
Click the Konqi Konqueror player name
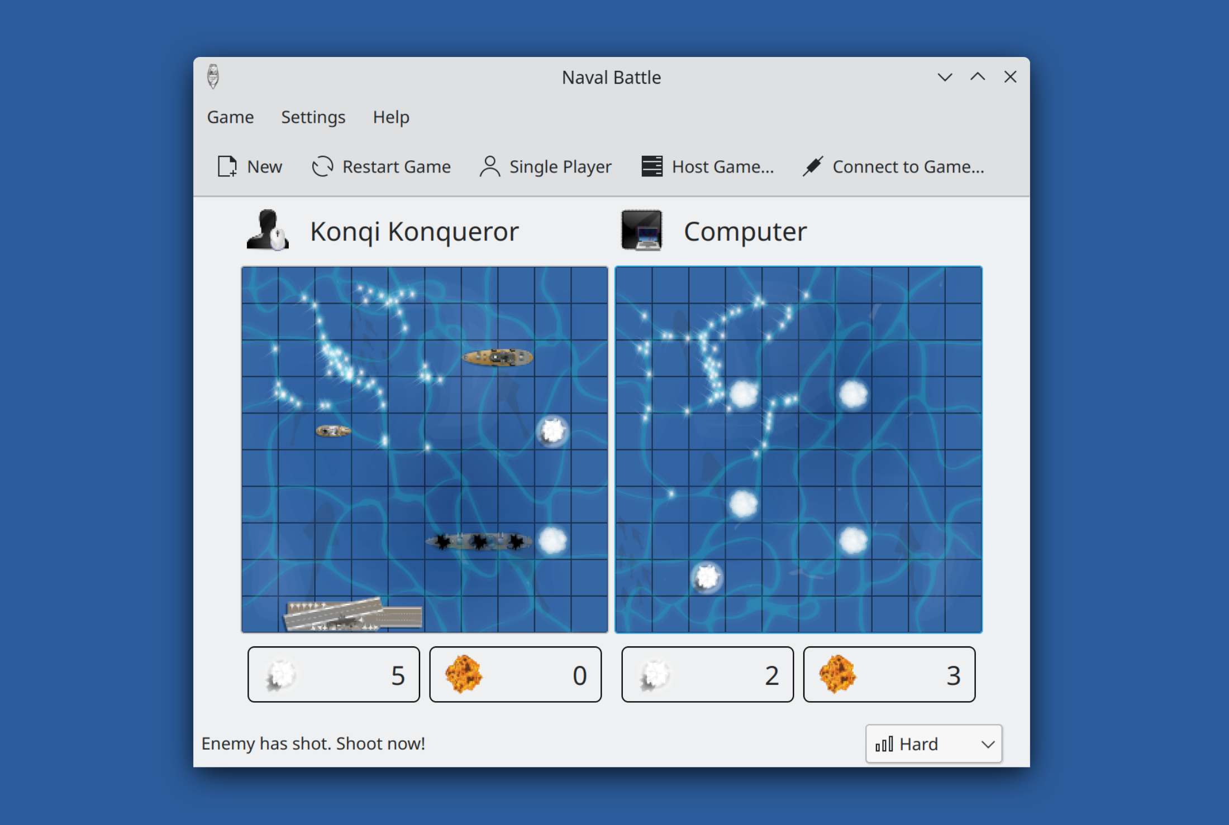tap(415, 231)
